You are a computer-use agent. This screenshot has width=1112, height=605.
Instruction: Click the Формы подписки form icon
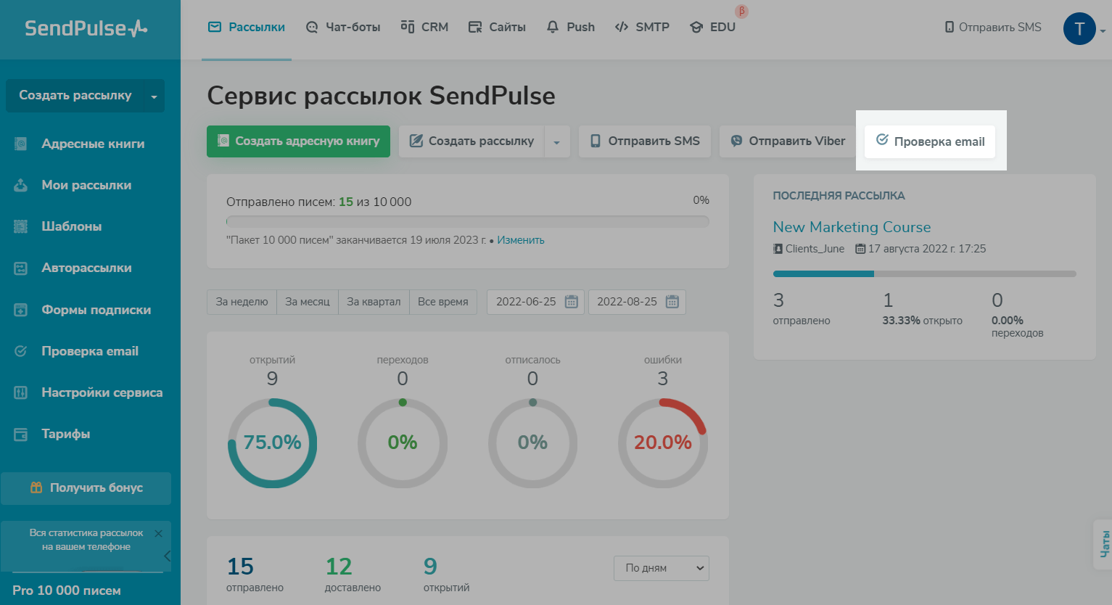pos(20,310)
